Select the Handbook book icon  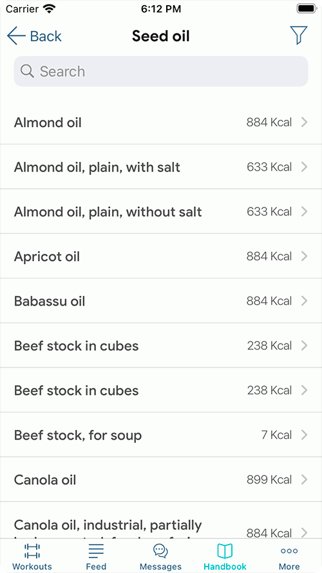(225, 550)
